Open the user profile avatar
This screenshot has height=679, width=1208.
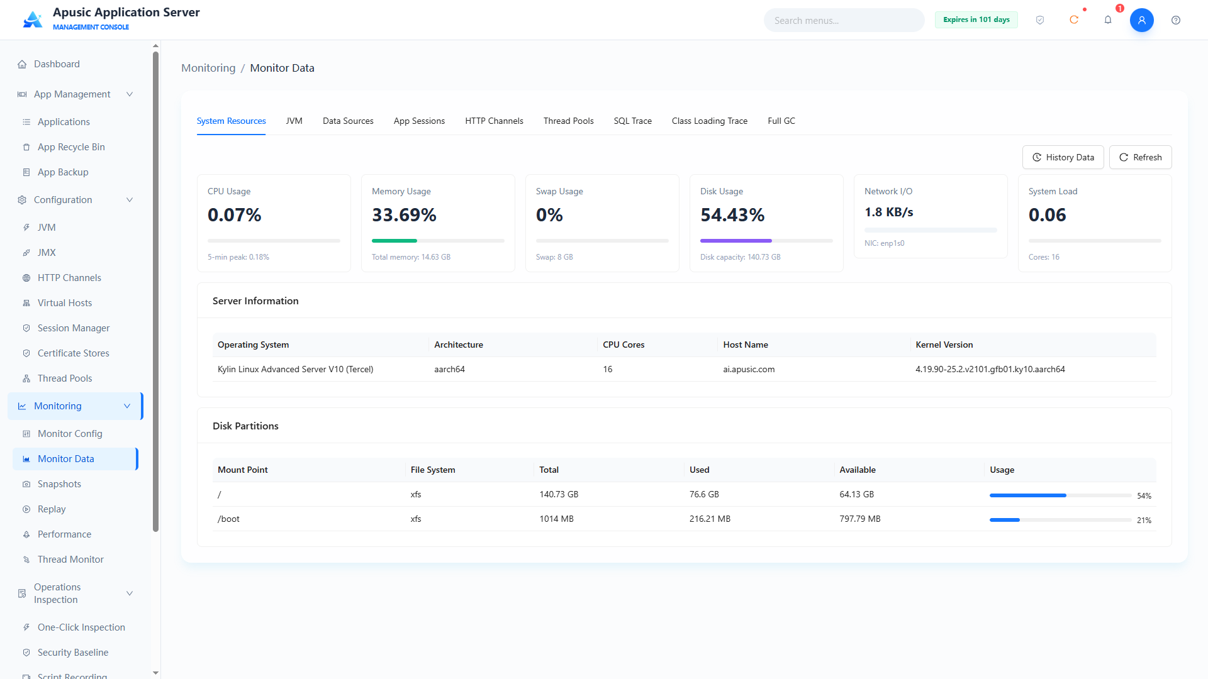(1142, 20)
